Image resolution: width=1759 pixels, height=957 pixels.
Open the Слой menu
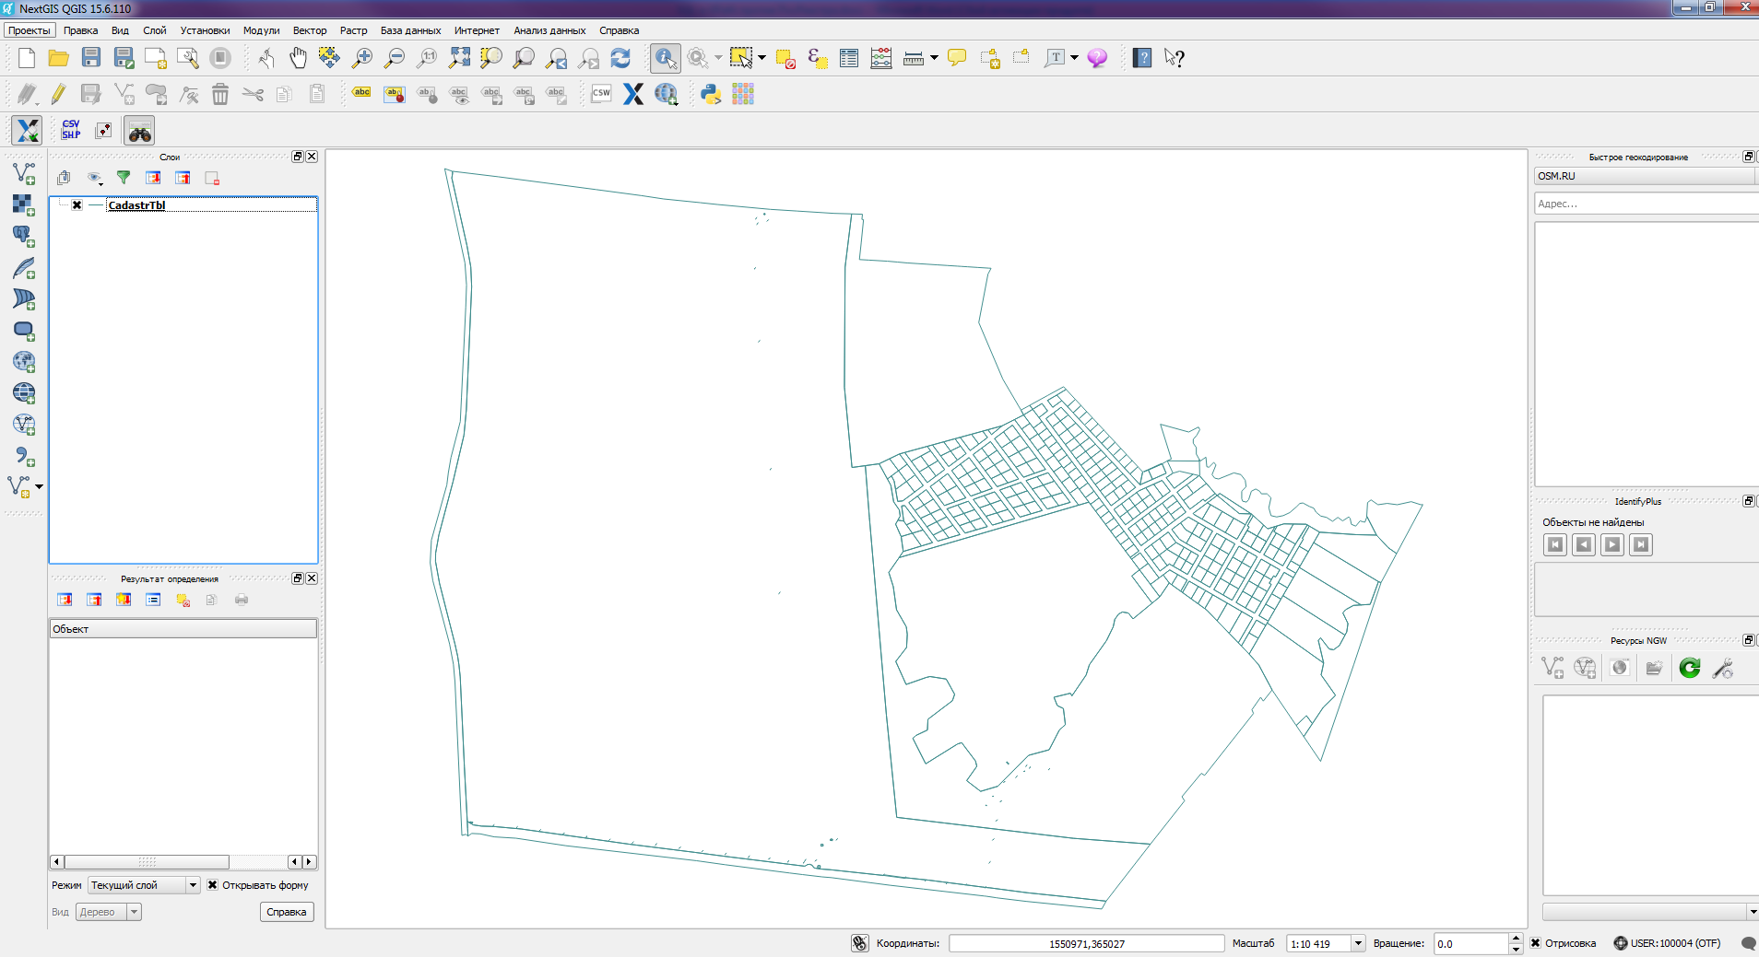click(x=155, y=30)
